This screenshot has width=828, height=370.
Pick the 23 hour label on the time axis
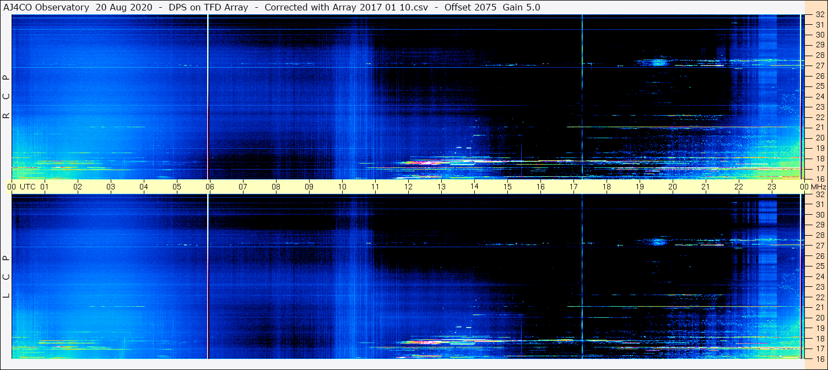772,187
